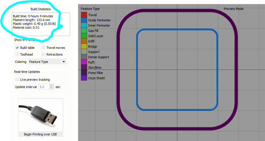Click the magenta Raft color swatch
The width and height of the screenshot is (265, 141).
[x=84, y=62]
